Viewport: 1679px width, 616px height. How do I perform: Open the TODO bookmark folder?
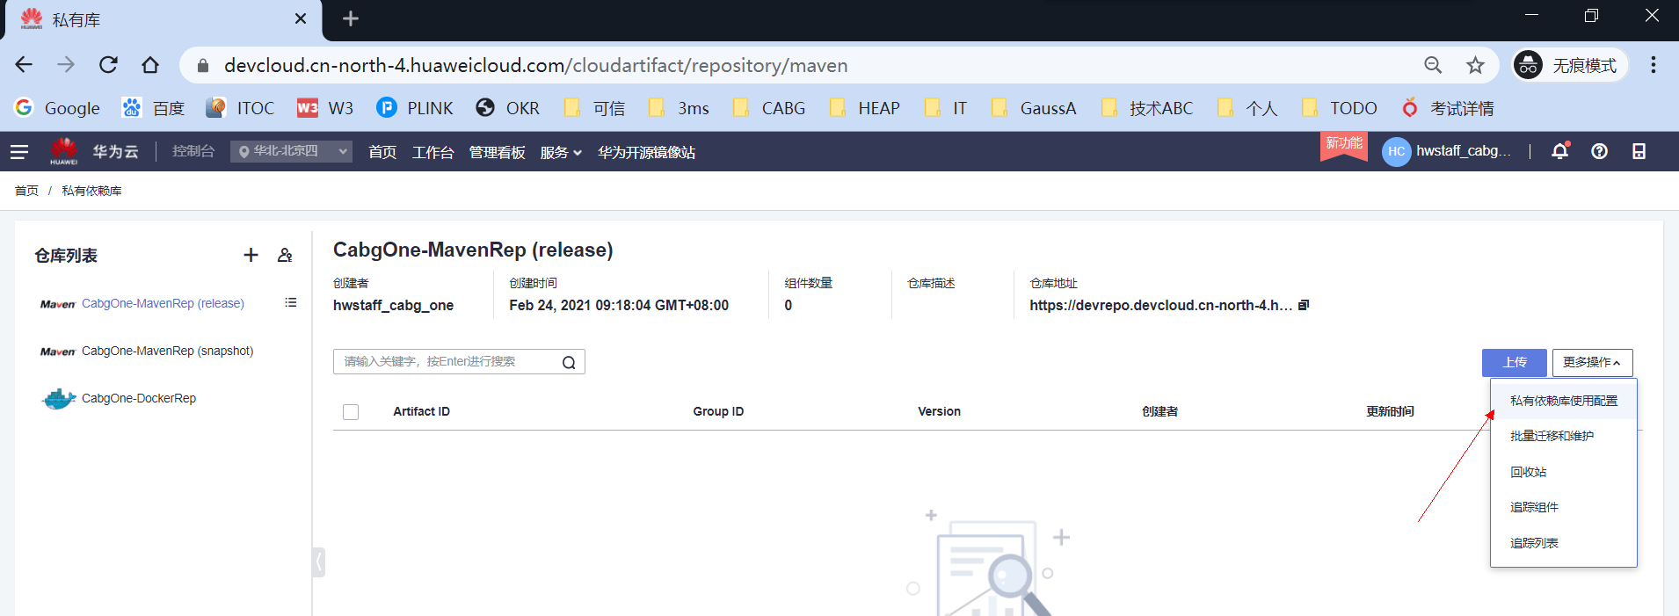(x=1340, y=108)
